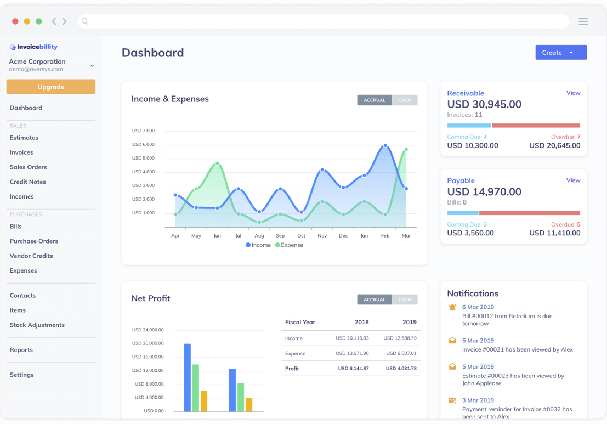Viewport: 607px width, 424px height.
Task: Switch Income & Expenses chart to Cash
Action: tap(405, 100)
